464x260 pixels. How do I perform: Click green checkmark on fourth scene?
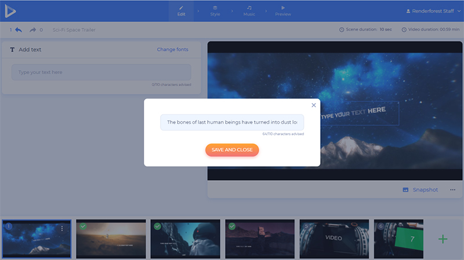click(x=232, y=226)
